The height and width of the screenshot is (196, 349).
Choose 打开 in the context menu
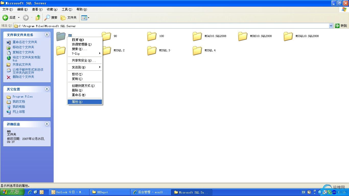click(85, 40)
